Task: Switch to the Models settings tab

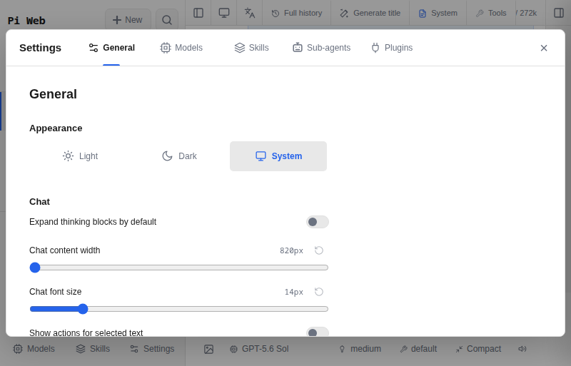Action: pos(181,48)
